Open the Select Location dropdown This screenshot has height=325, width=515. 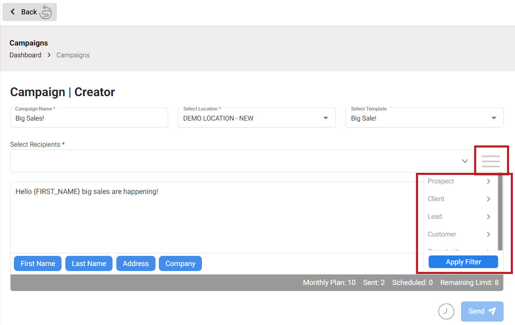coord(325,118)
